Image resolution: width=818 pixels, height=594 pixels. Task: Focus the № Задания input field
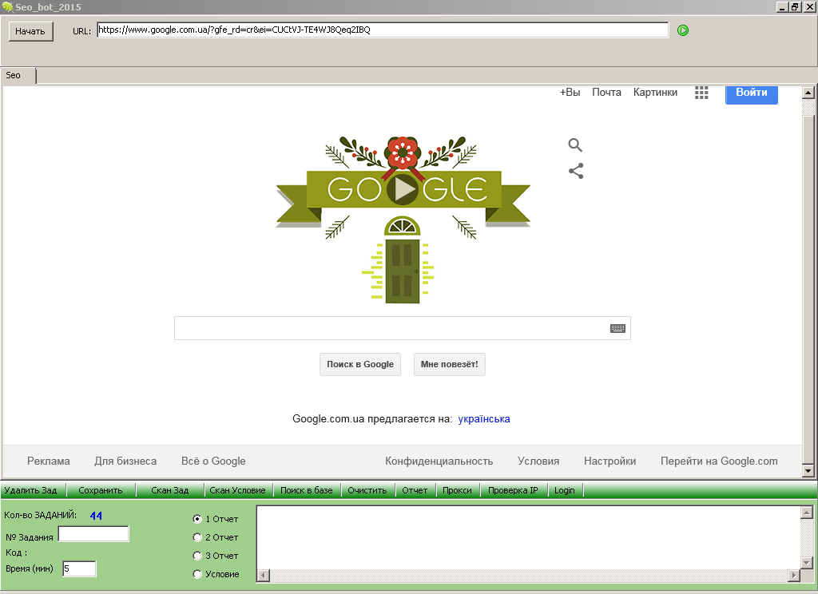[x=93, y=534]
